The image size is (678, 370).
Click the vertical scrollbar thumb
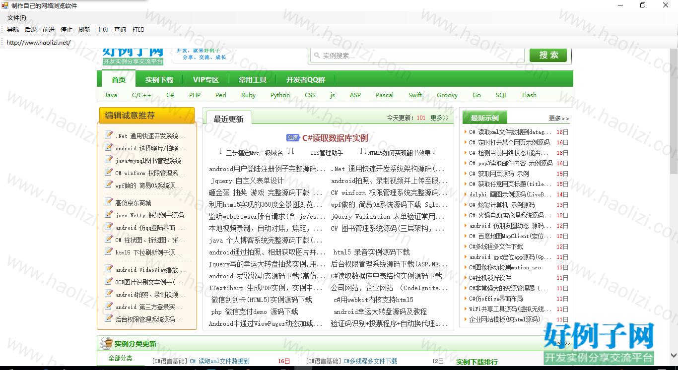[674, 112]
